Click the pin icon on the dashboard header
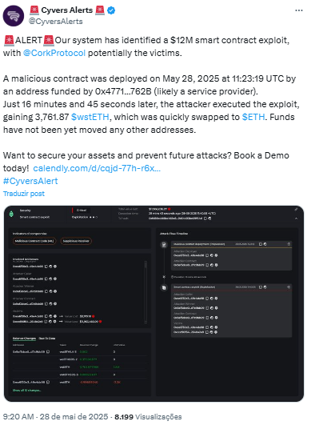The image size is (311, 425). (296, 209)
